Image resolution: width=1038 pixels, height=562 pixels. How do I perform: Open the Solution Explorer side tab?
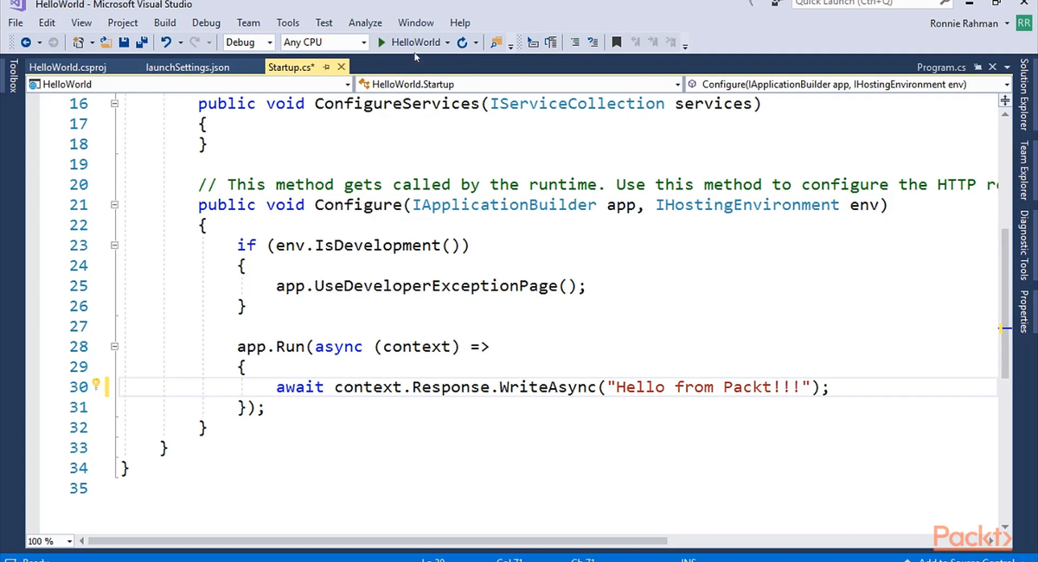(1024, 94)
